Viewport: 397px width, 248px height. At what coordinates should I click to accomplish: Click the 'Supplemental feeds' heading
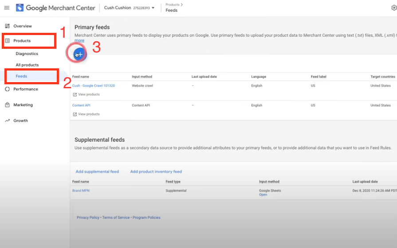99,140
